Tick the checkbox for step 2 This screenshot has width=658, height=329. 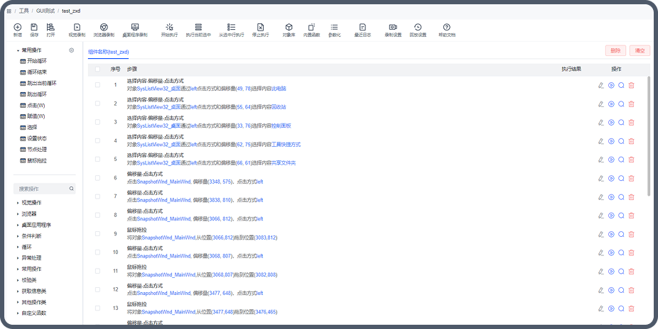pos(97,104)
